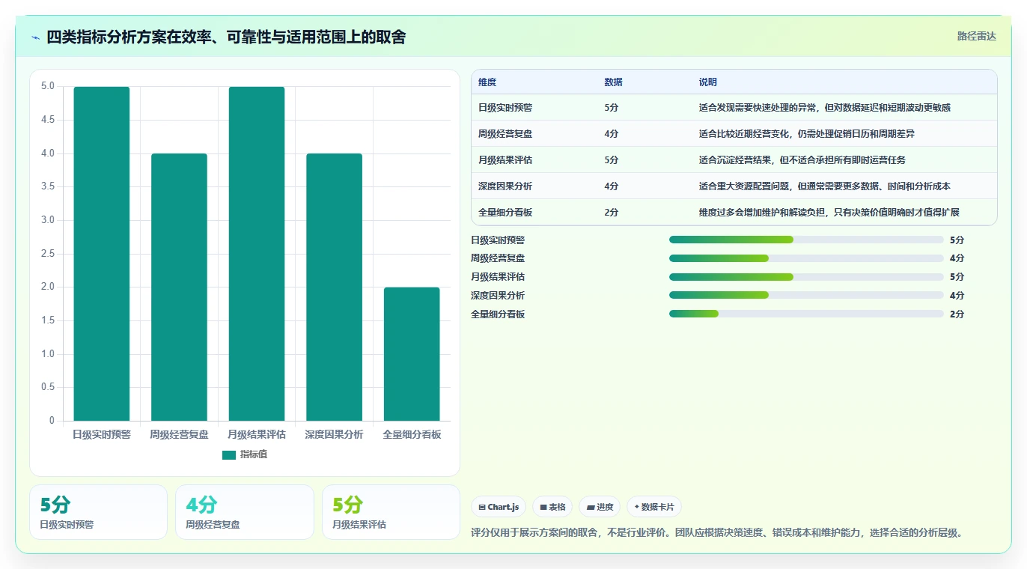This screenshot has height=569, width=1027.
Task: Click the 周级经营复盘 label in the progress list
Action: coord(498,259)
